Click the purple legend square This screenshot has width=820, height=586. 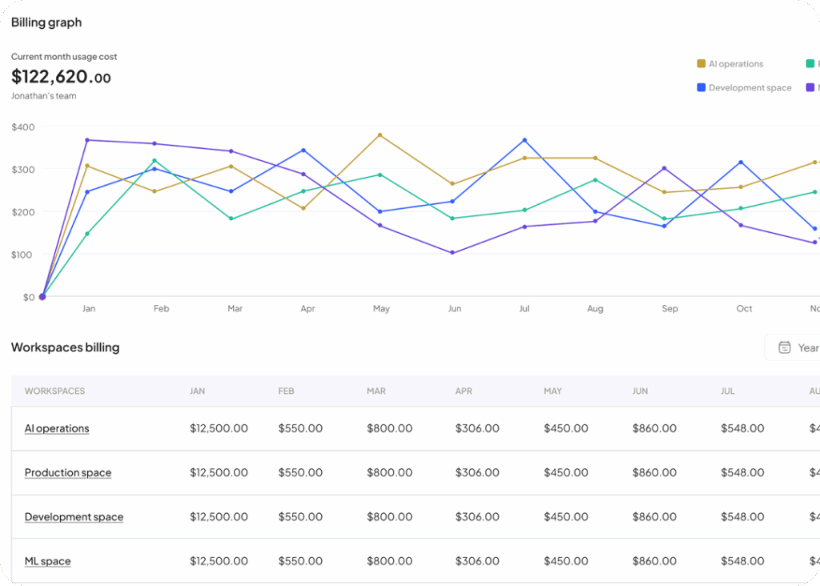pyautogui.click(x=810, y=88)
